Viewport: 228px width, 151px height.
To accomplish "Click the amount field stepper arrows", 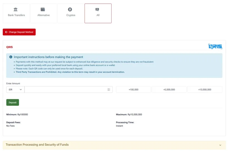I will [109, 90].
